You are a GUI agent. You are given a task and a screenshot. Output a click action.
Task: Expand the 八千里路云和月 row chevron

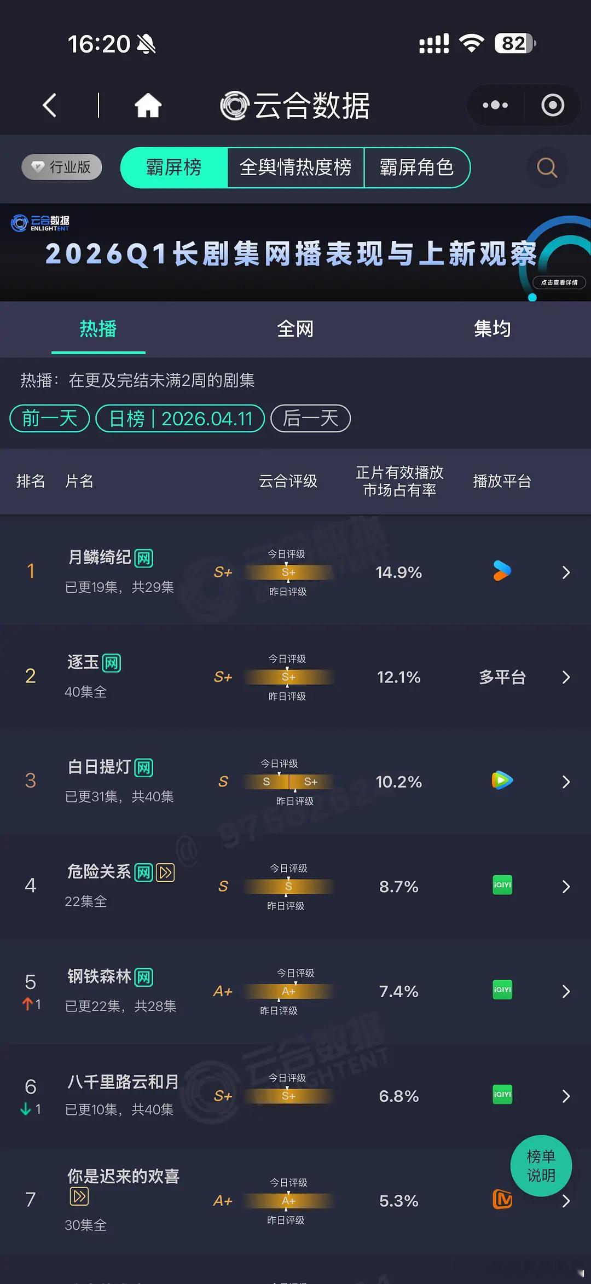coord(566,1096)
